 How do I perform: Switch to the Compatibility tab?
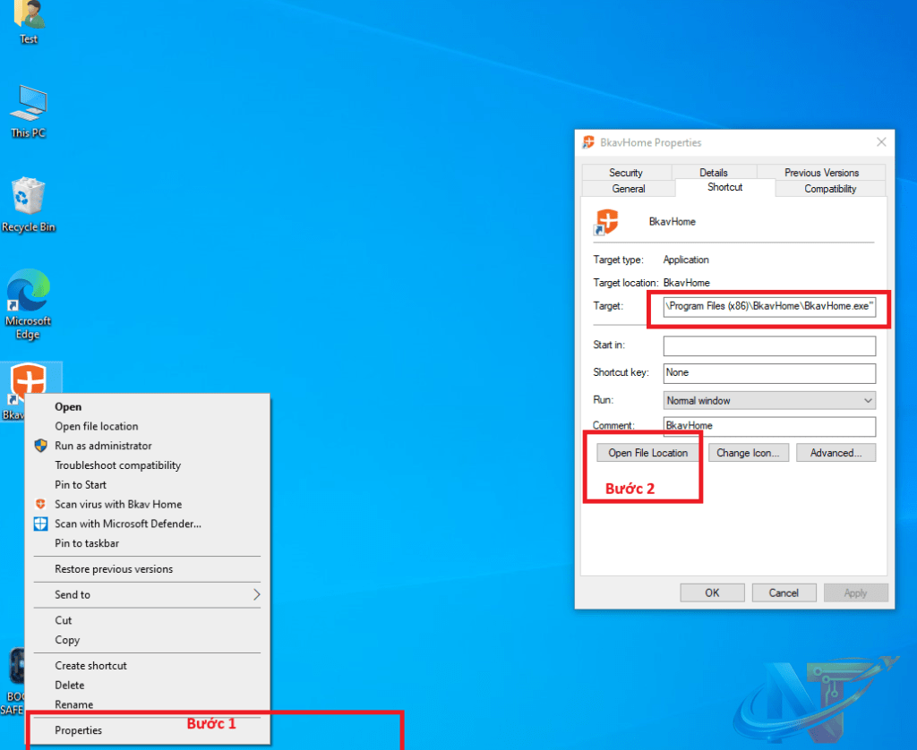coord(830,188)
